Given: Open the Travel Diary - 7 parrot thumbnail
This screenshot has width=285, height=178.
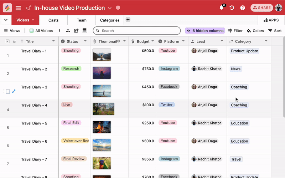Looking at the screenshot, I should [102, 163].
